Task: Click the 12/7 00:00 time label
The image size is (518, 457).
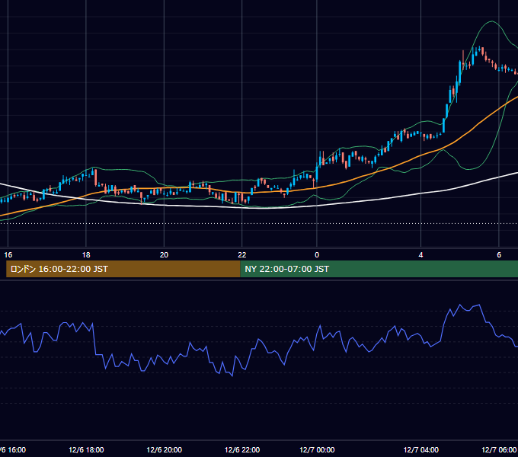Action: point(317,449)
